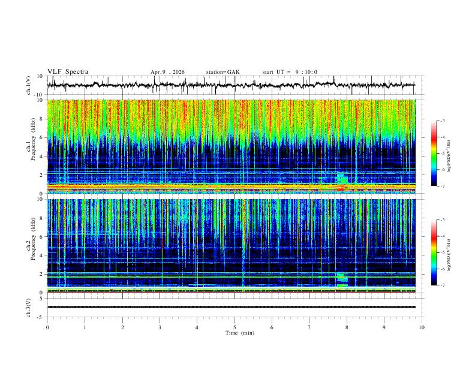This screenshot has height=367, width=475.
Task: Click the "ch.3(V)" axis label
Action: (29, 308)
